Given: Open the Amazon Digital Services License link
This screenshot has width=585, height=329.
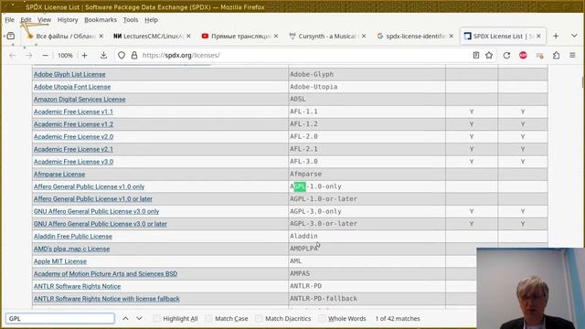Looking at the screenshot, I should pos(80,100).
